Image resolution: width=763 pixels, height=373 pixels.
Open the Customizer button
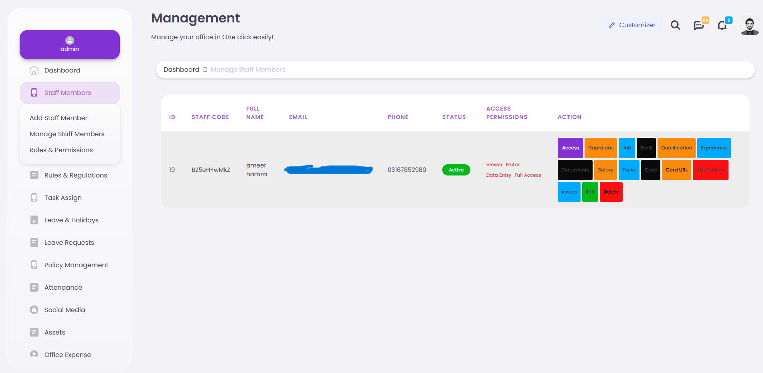[x=632, y=25]
